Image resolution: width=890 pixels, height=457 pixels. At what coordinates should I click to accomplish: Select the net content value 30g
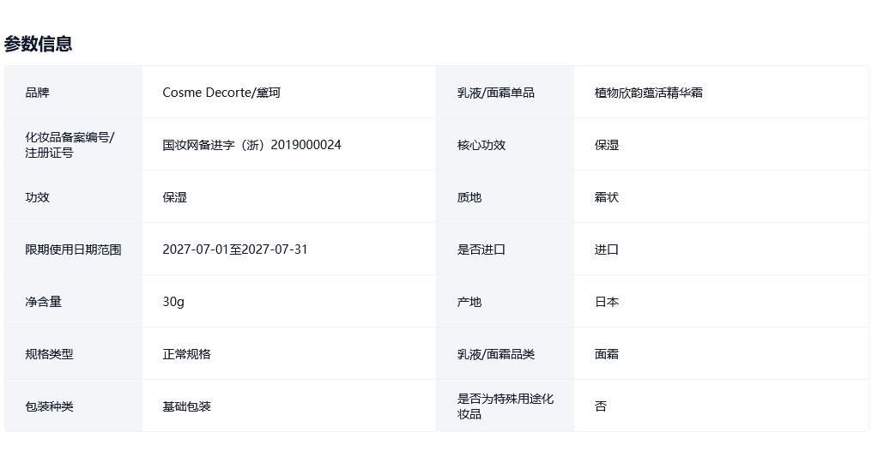[x=173, y=302]
